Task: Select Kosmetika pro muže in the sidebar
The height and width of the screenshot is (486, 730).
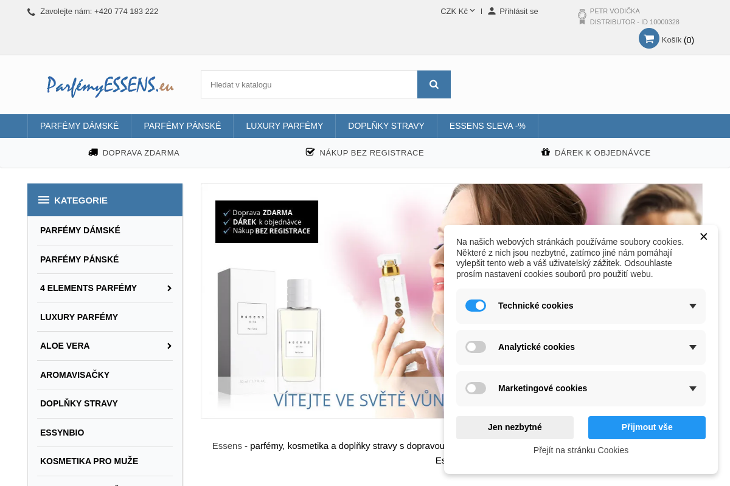Action: point(89,461)
